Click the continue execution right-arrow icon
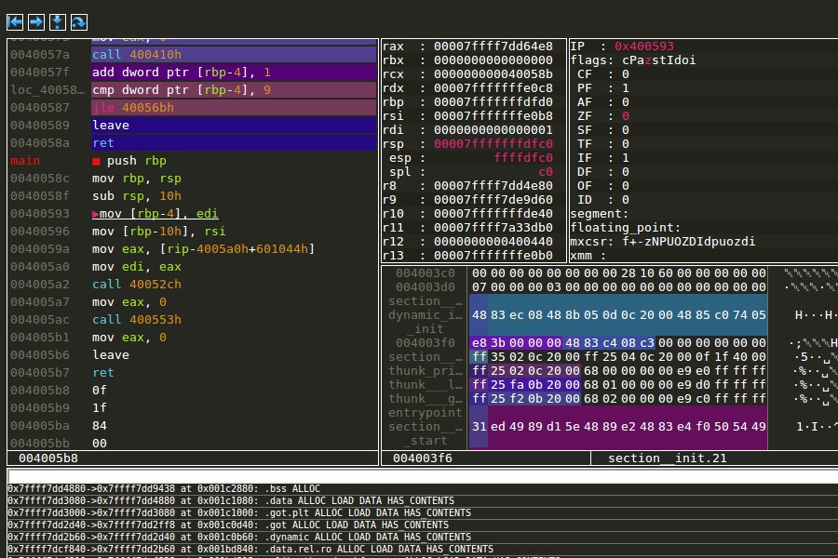The image size is (838, 558). click(x=36, y=22)
